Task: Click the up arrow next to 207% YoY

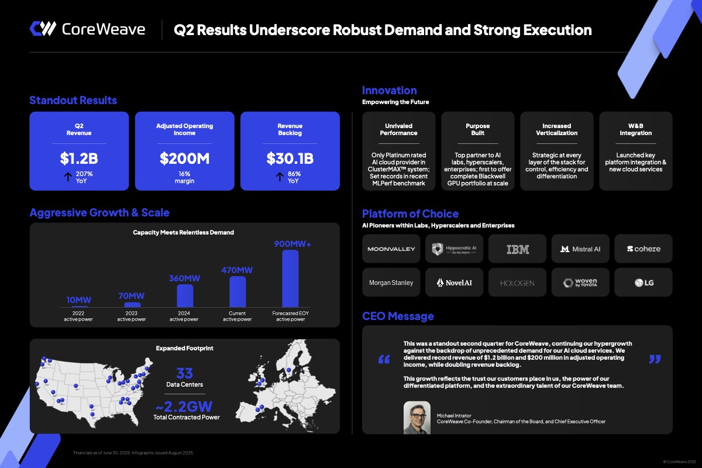Action: [67, 177]
